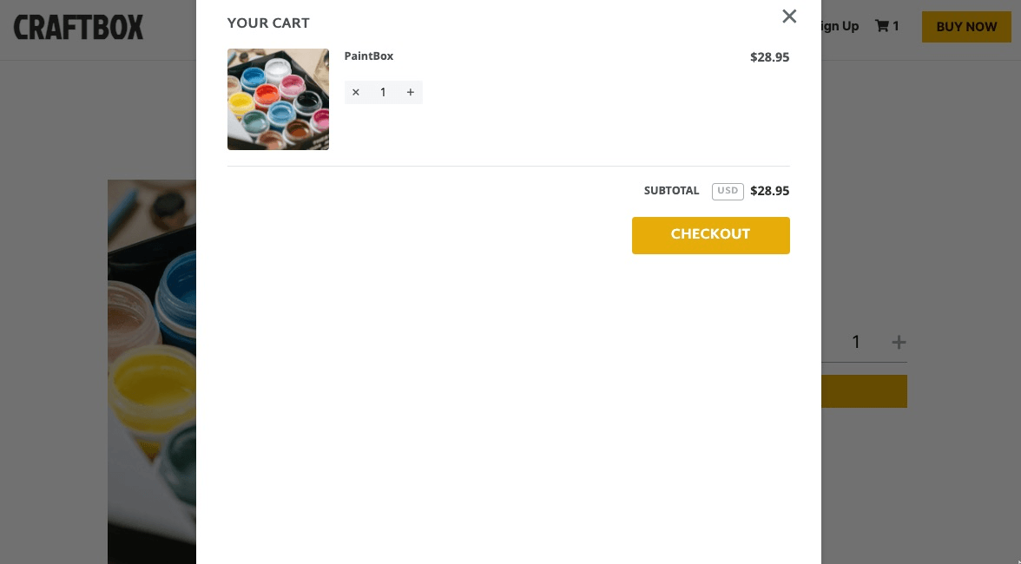The image size is (1021, 564).
Task: Click the SUBTOTAL label
Action: (671, 191)
